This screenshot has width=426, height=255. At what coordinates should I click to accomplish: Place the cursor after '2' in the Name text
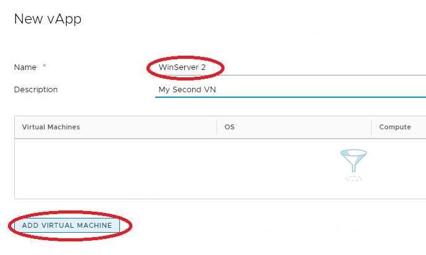(x=207, y=67)
